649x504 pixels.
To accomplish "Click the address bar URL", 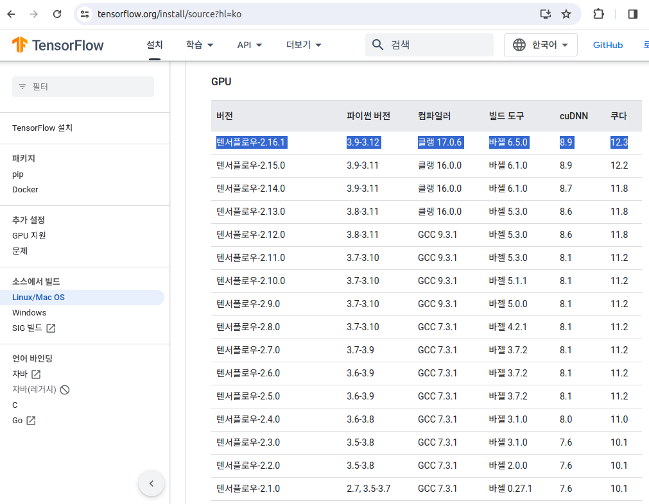I will (169, 14).
